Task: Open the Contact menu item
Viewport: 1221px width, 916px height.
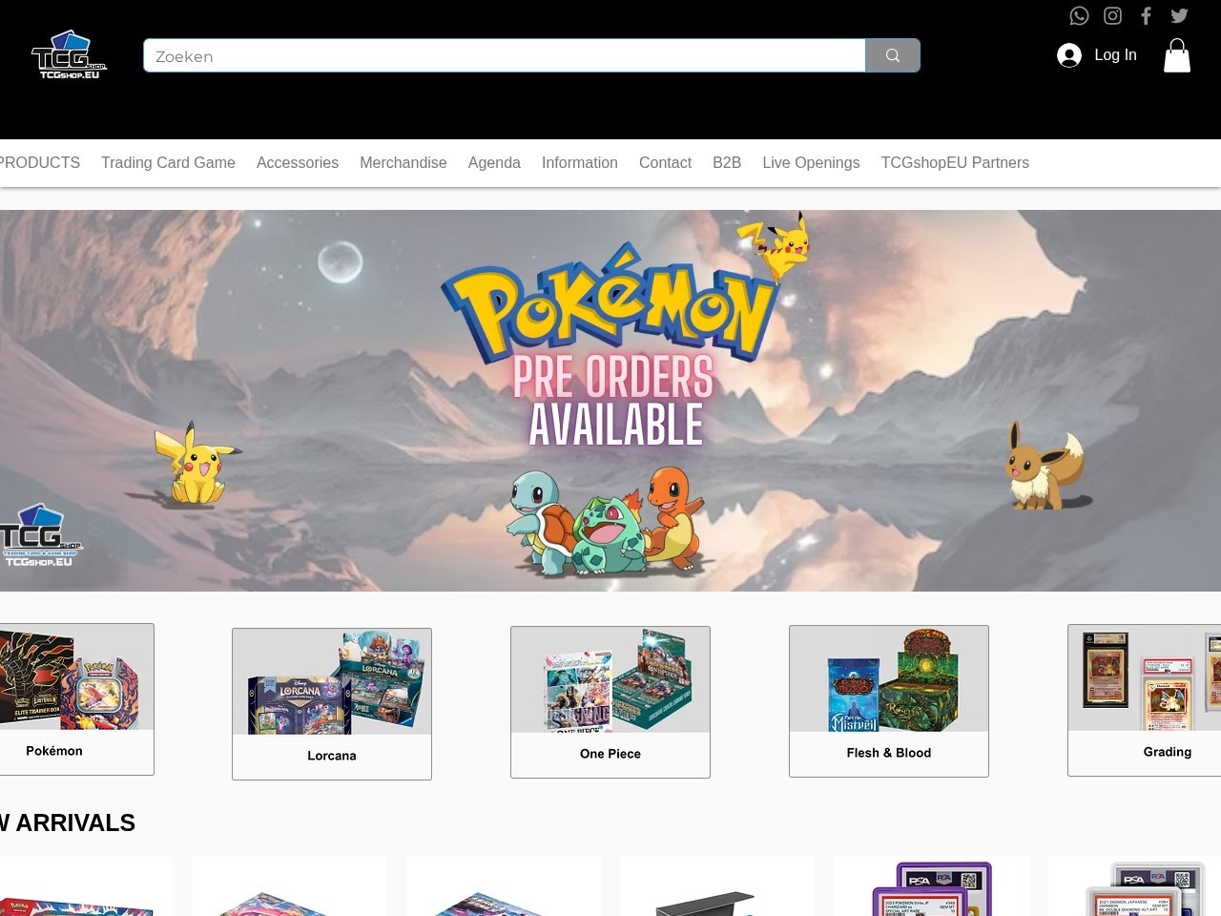Action: pos(665,162)
